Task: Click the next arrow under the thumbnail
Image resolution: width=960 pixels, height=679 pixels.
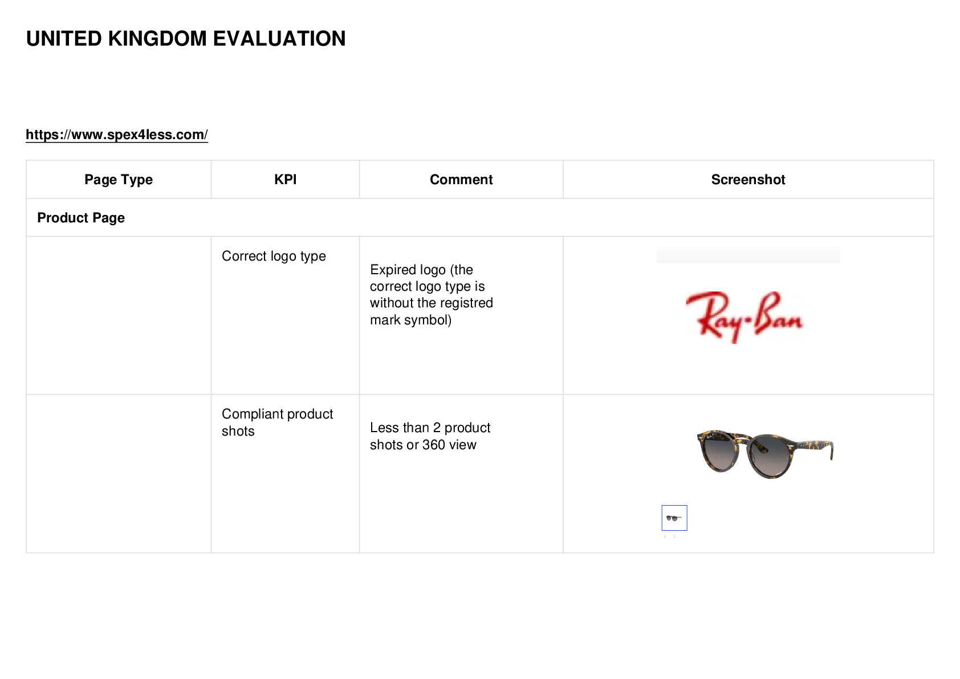Action: pyautogui.click(x=674, y=536)
